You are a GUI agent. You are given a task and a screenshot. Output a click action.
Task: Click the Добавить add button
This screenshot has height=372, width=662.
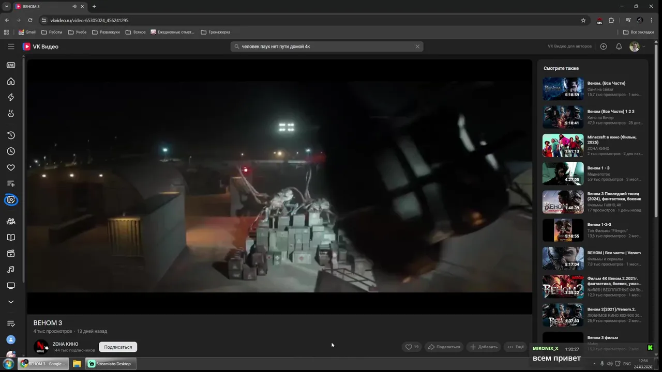tap(484, 347)
